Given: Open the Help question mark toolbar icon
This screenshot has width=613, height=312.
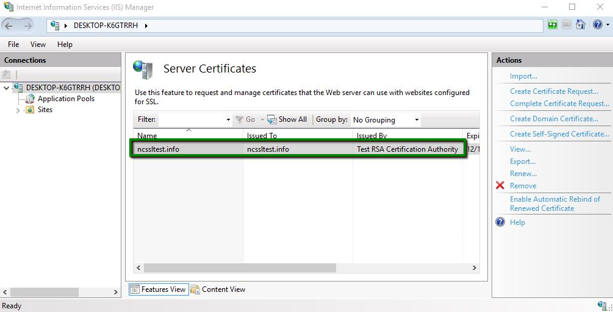Looking at the screenshot, I should (597, 25).
